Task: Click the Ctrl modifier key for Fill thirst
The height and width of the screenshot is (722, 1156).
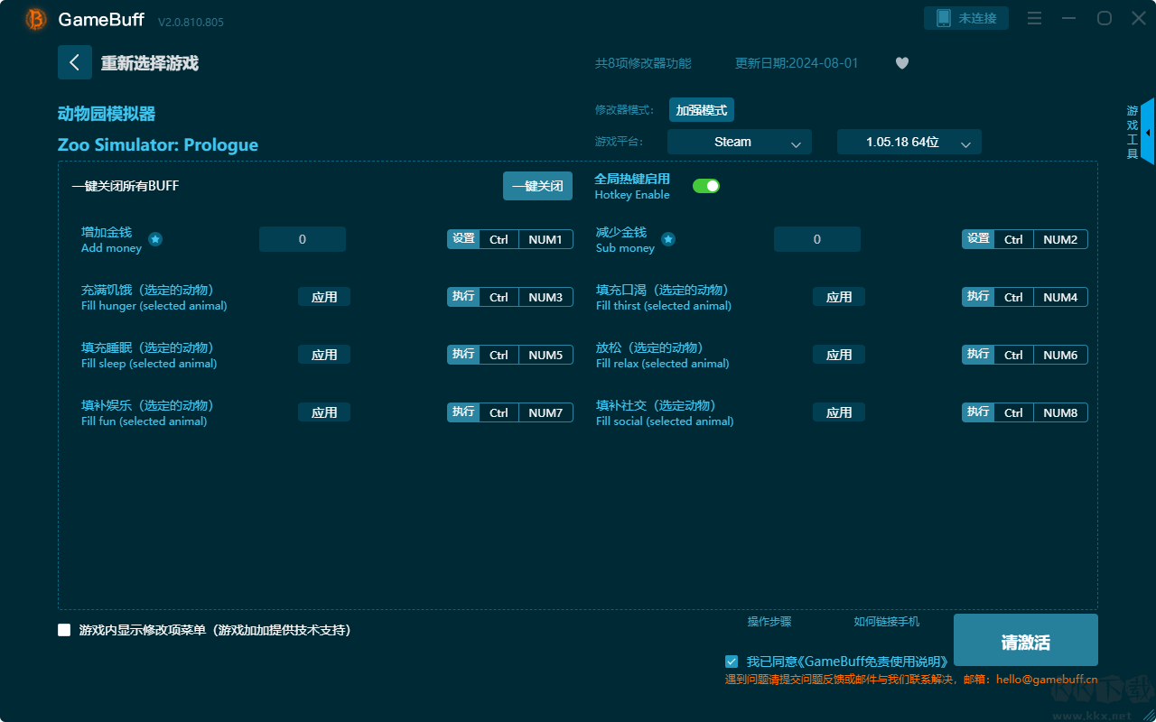Action: [x=1014, y=297]
